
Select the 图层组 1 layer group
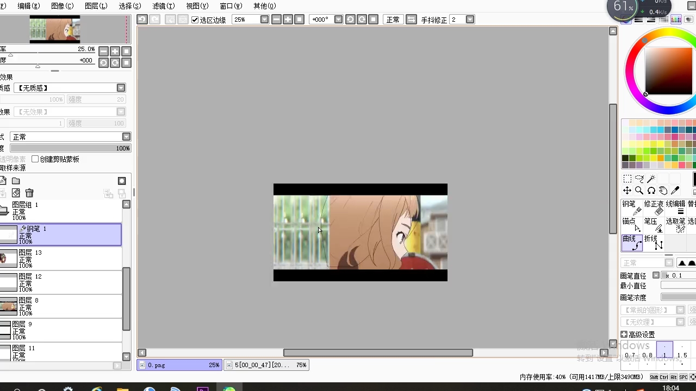pyautogui.click(x=60, y=211)
